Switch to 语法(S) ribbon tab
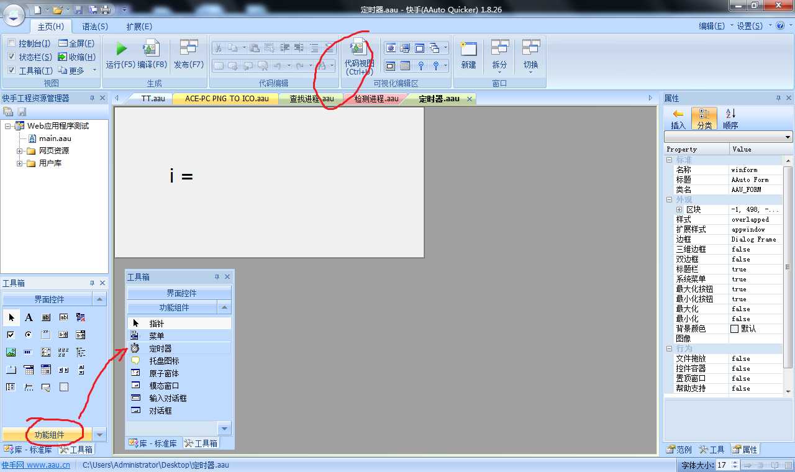 [x=95, y=27]
